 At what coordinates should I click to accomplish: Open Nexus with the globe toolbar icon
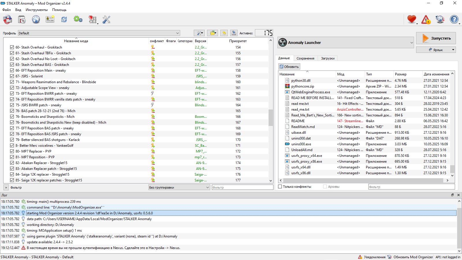pyautogui.click(x=36, y=20)
